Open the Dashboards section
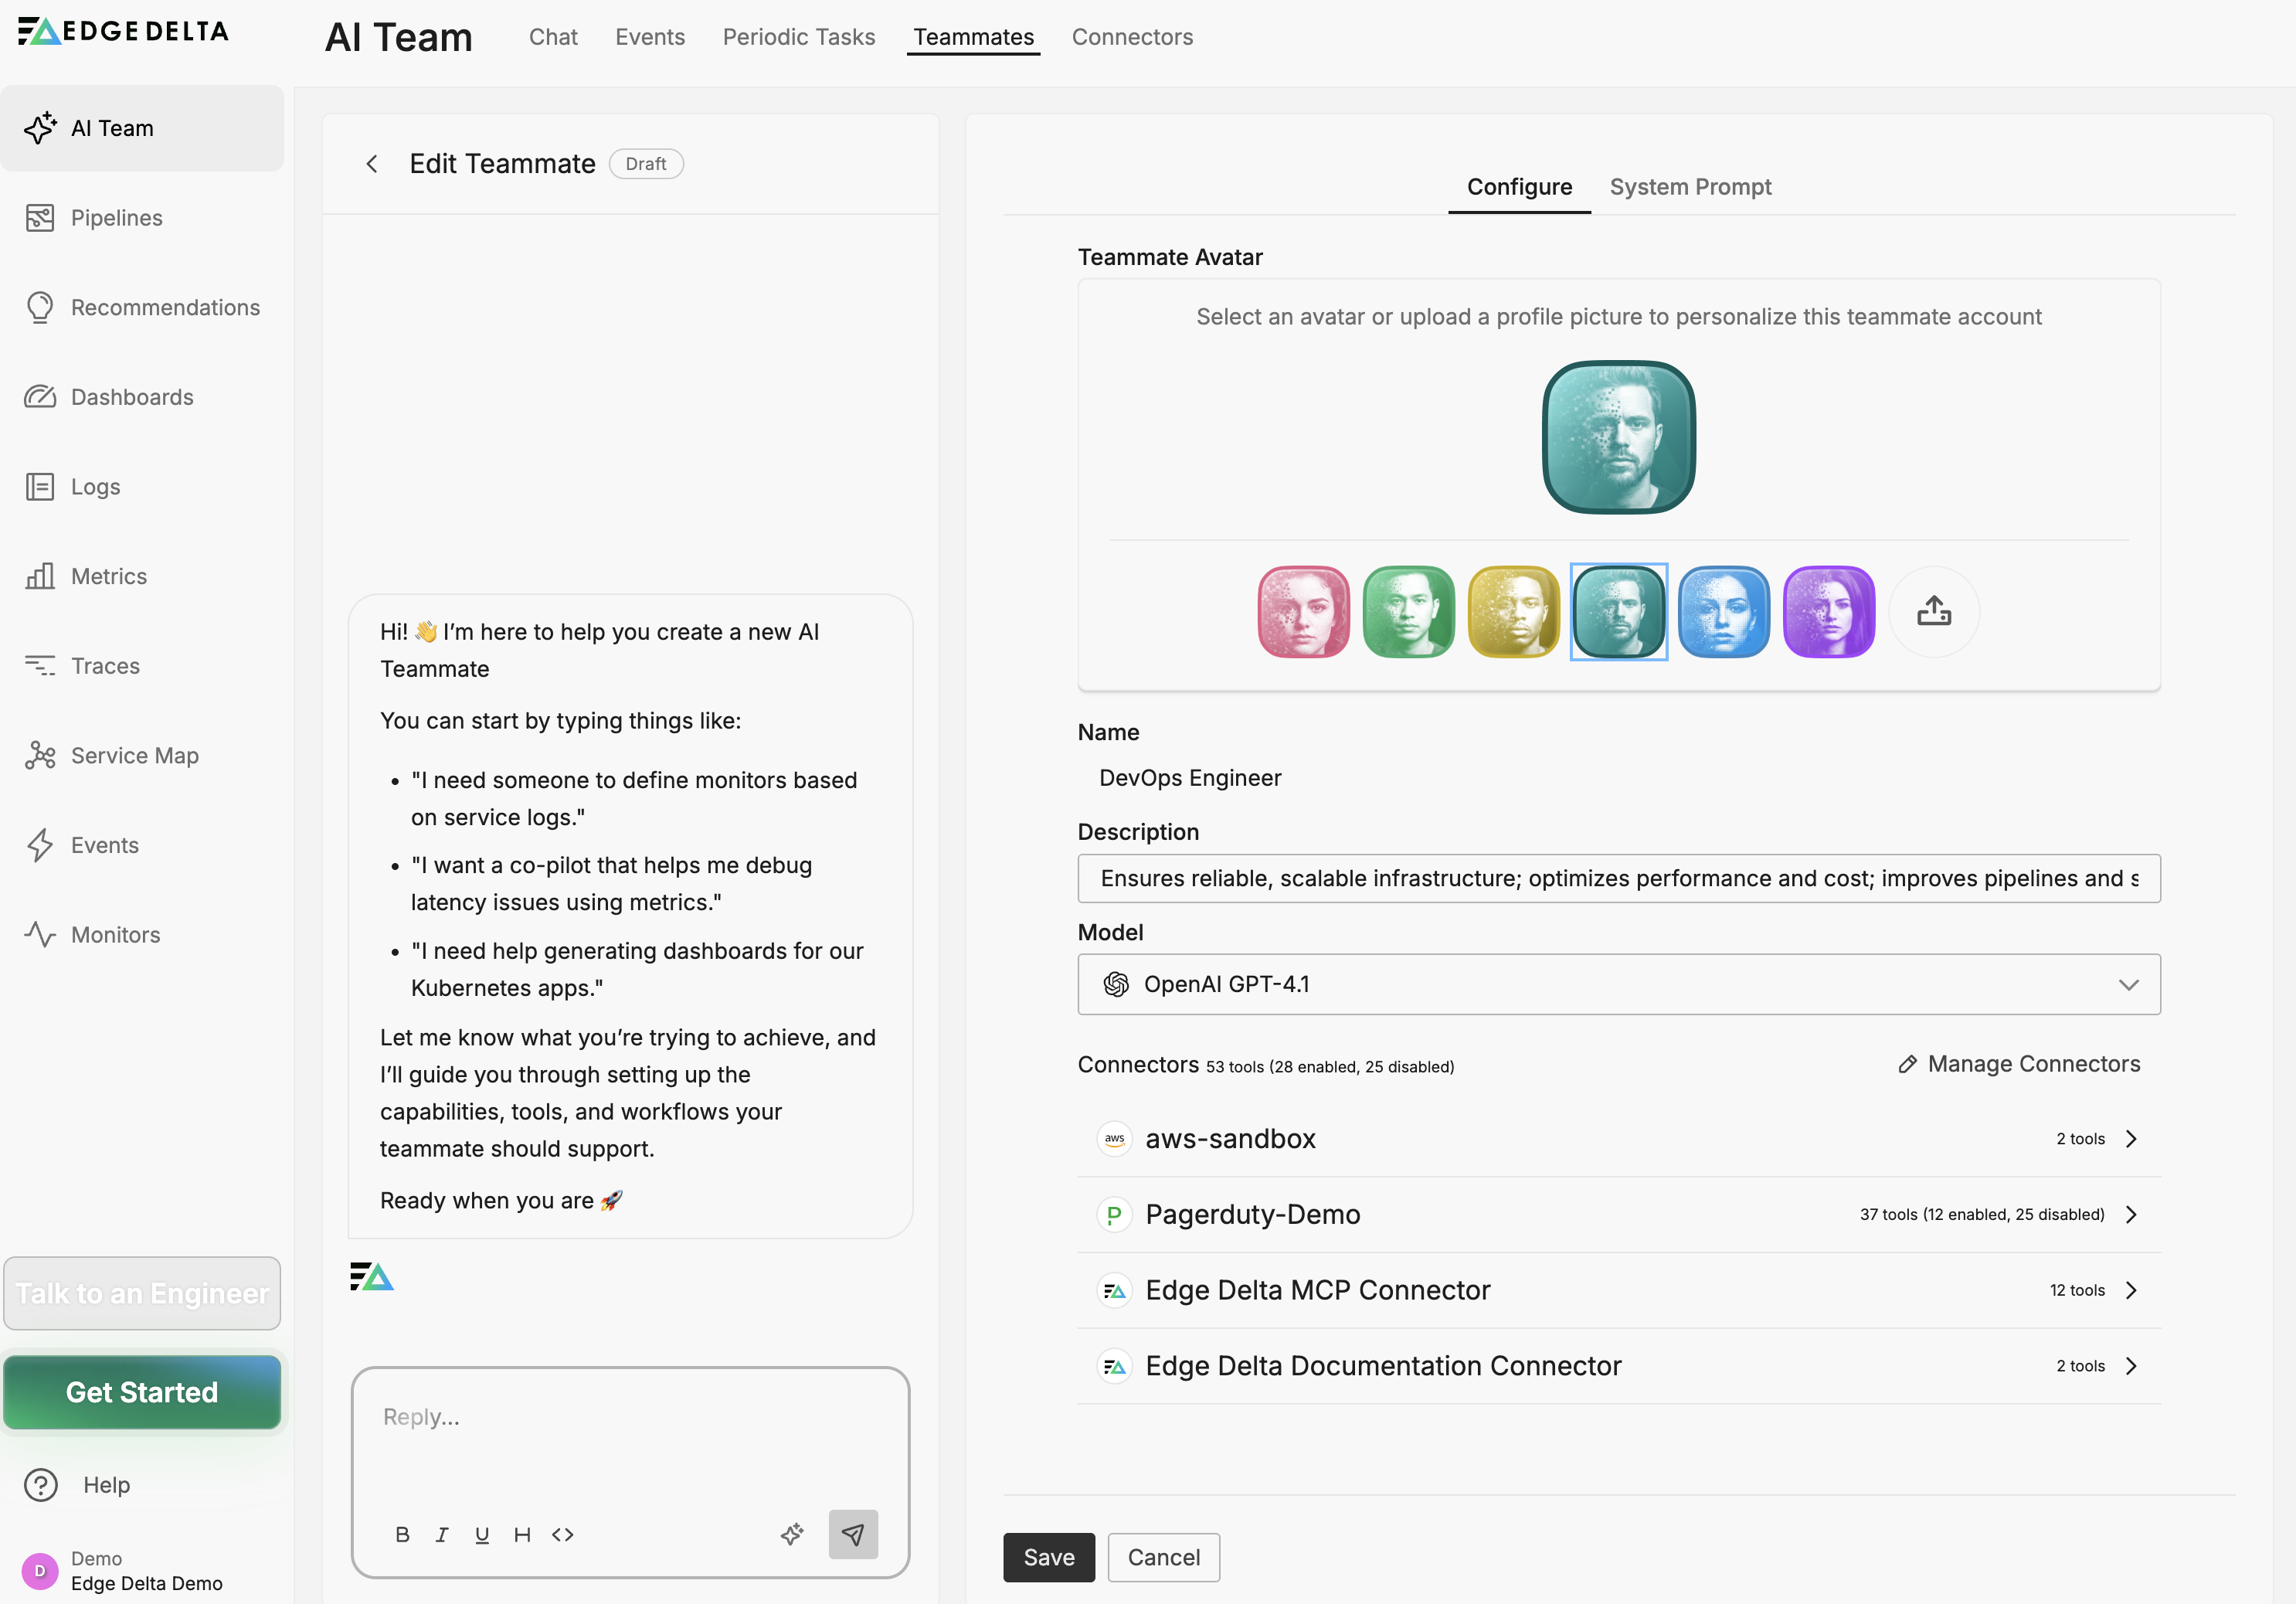 click(x=132, y=397)
